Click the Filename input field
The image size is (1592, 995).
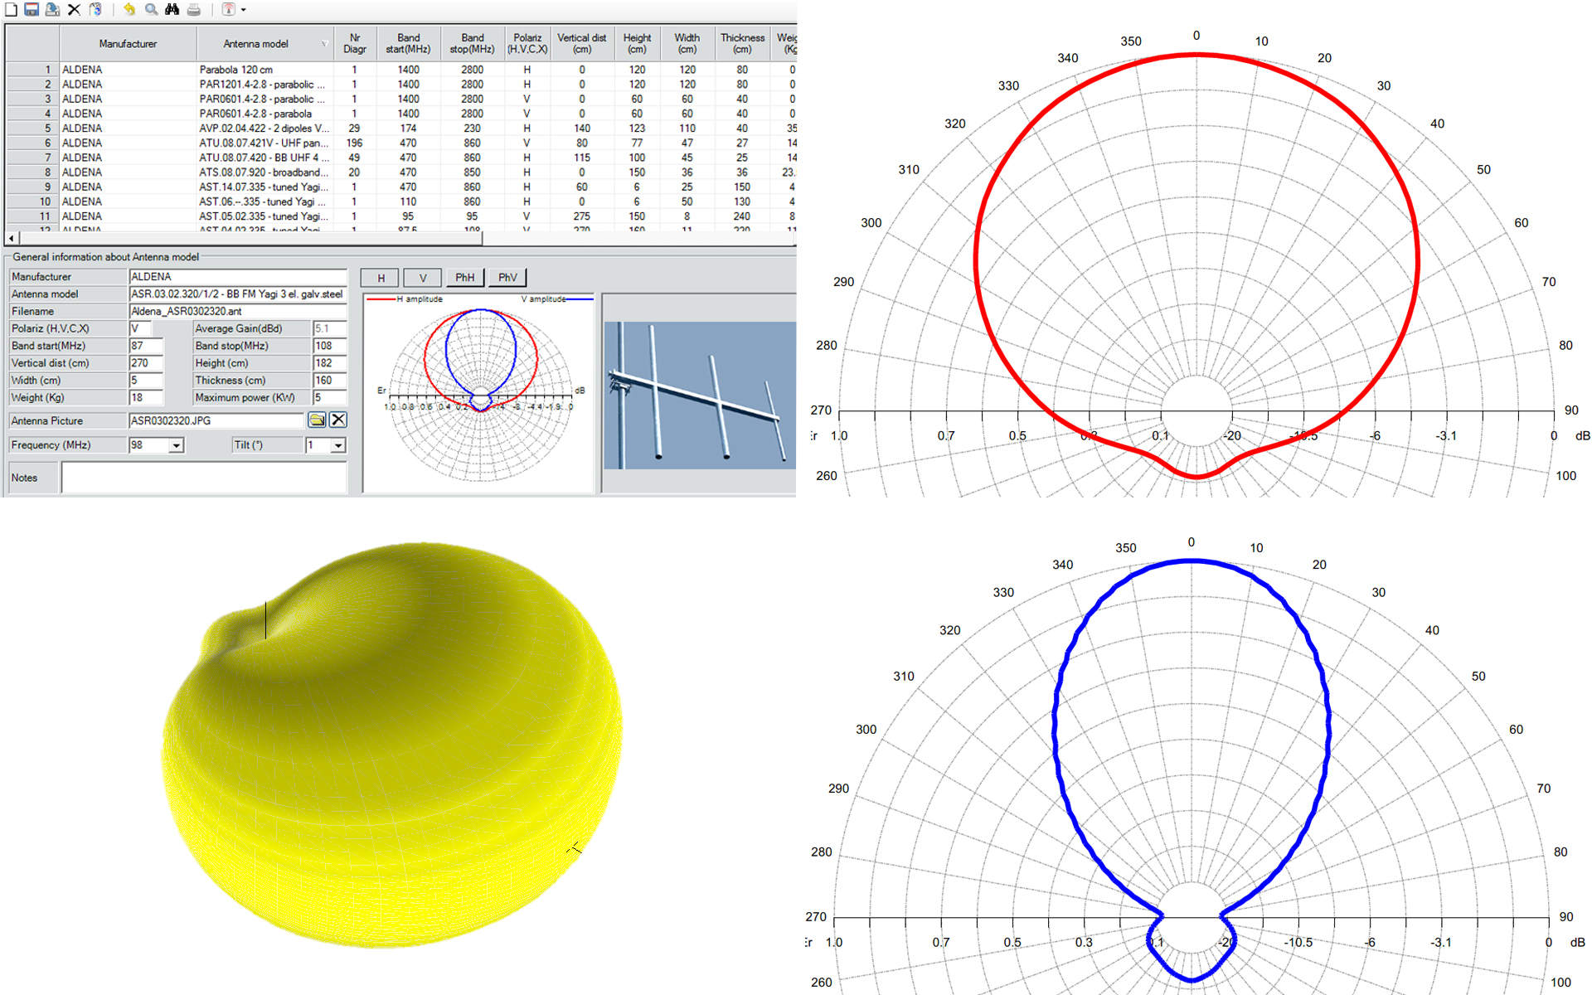tap(238, 312)
